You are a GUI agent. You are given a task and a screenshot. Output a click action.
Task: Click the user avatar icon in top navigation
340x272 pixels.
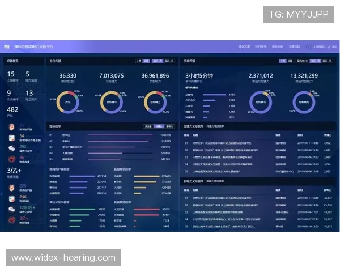point(309,46)
